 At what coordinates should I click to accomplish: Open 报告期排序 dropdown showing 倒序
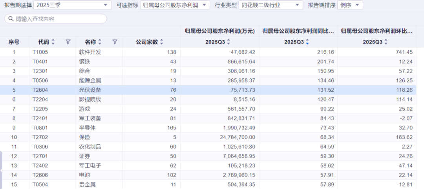350,5
